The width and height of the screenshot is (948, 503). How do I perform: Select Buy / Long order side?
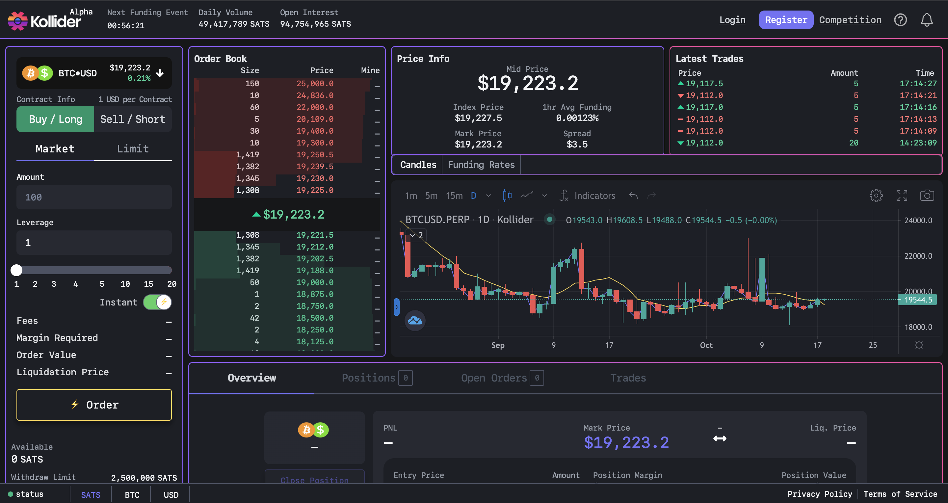click(56, 119)
